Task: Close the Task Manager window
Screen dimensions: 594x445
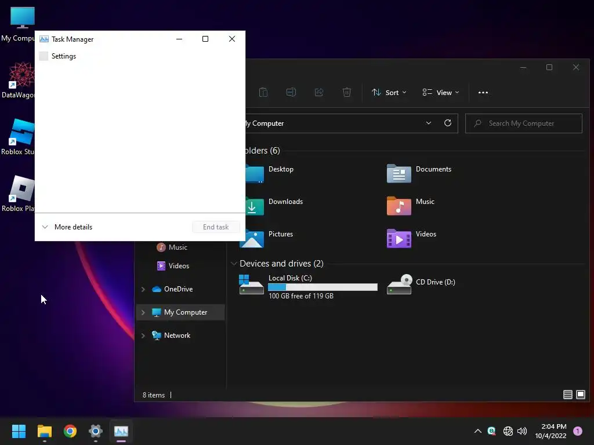Action: [232, 39]
